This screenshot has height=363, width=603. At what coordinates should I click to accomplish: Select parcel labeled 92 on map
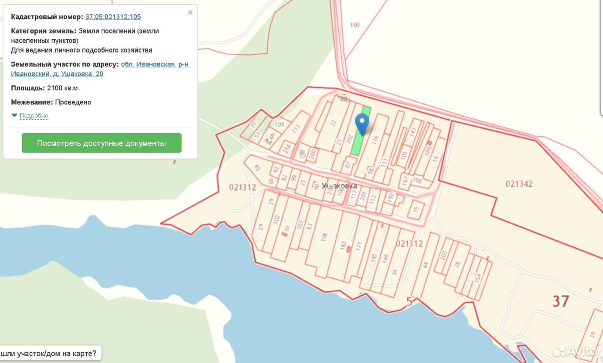click(276, 169)
